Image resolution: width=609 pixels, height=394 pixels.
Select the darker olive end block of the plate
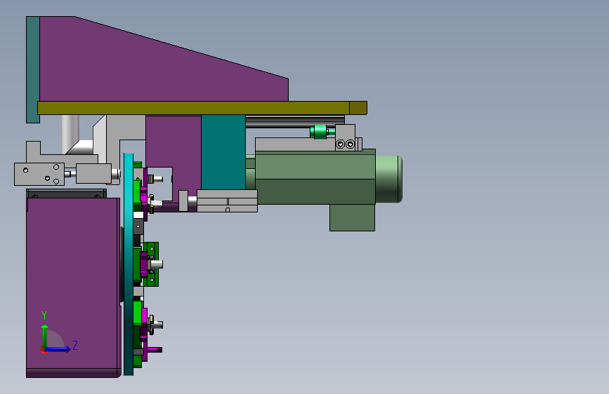[358, 108]
